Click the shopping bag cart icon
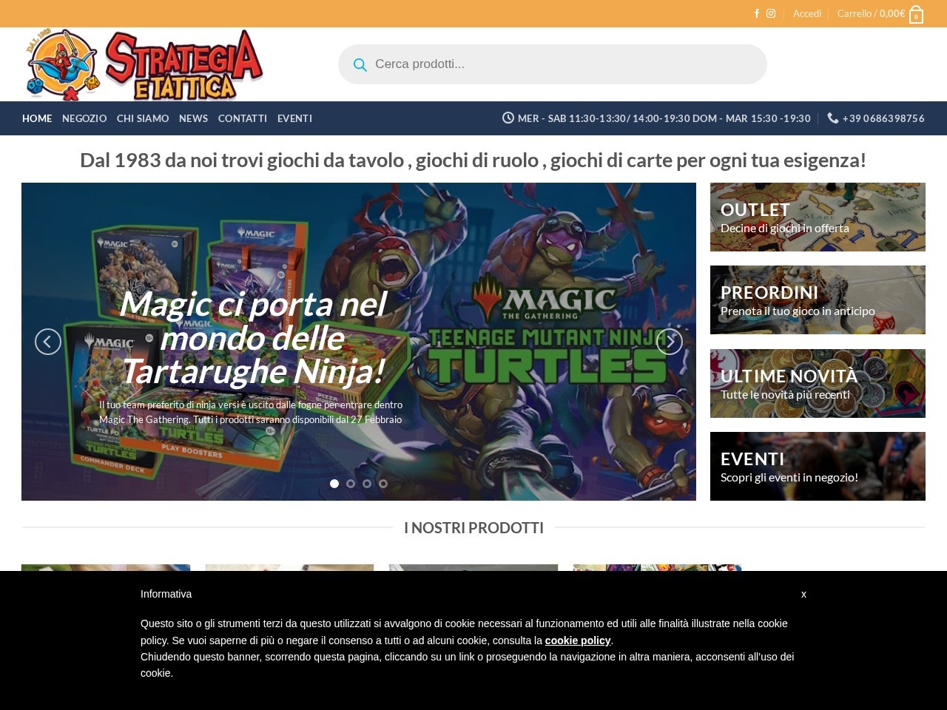This screenshot has height=710, width=947. [x=915, y=13]
